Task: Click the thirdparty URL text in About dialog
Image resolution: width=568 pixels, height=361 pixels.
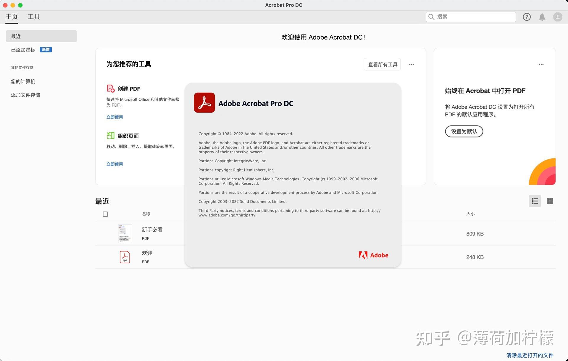Action: [x=227, y=215]
